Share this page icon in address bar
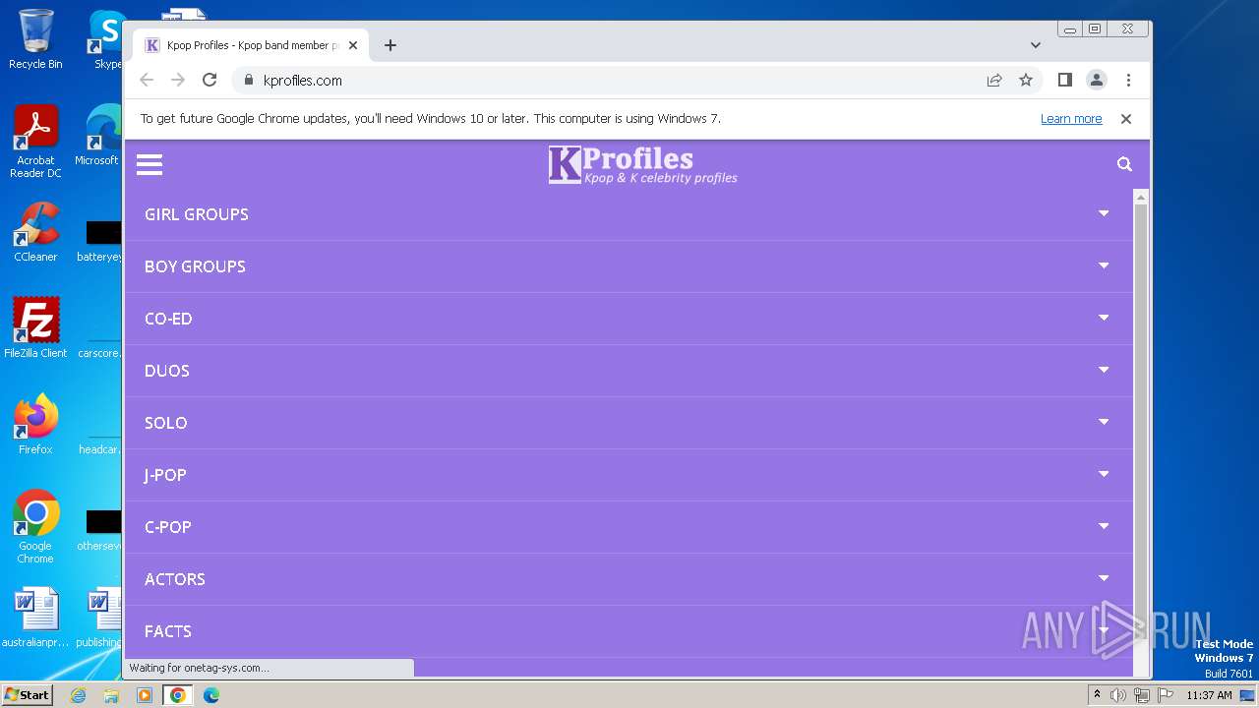The image size is (1259, 708). pos(994,81)
